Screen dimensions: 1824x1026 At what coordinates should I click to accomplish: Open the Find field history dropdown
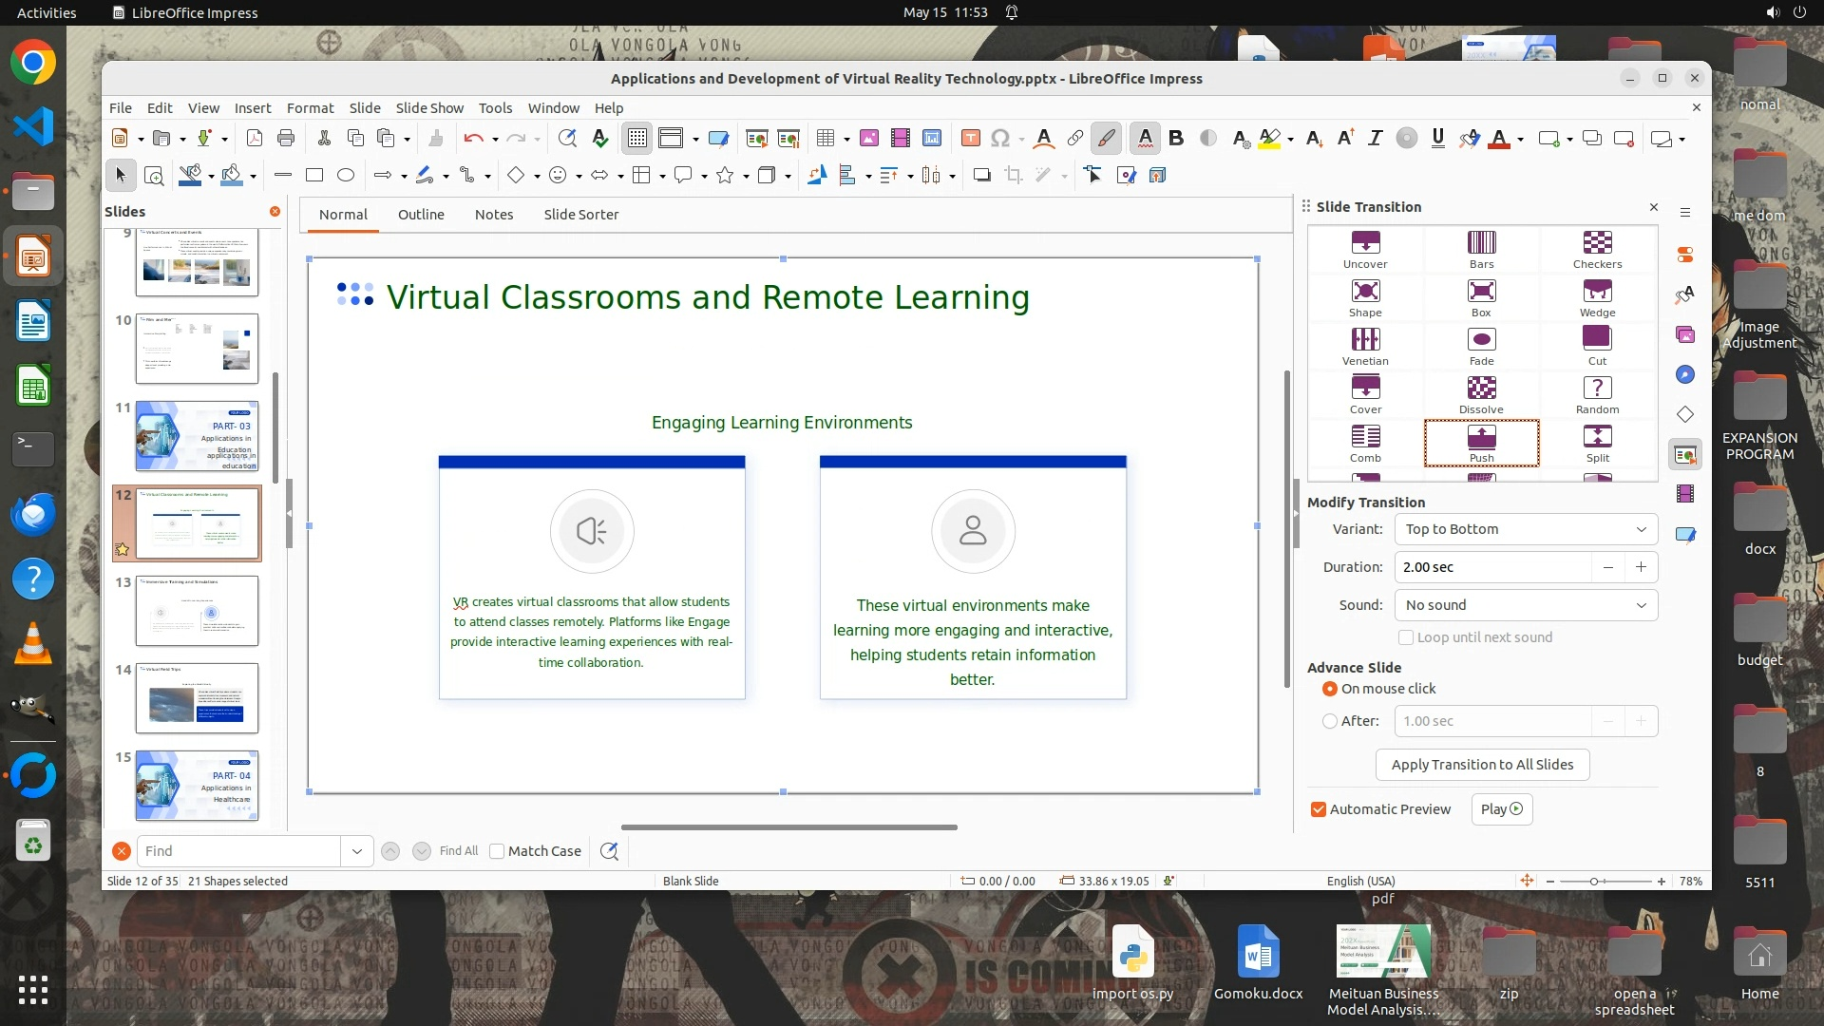[357, 851]
